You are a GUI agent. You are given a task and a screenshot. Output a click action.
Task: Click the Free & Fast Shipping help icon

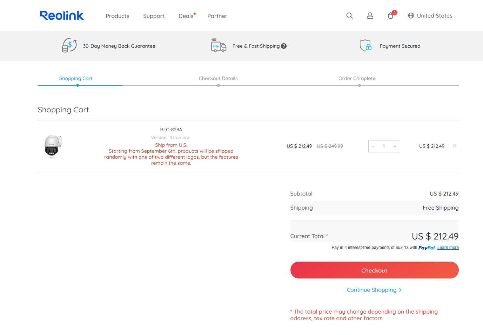pyautogui.click(x=284, y=46)
